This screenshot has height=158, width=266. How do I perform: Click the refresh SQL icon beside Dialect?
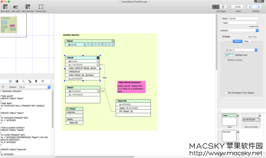[x=3, y=87]
